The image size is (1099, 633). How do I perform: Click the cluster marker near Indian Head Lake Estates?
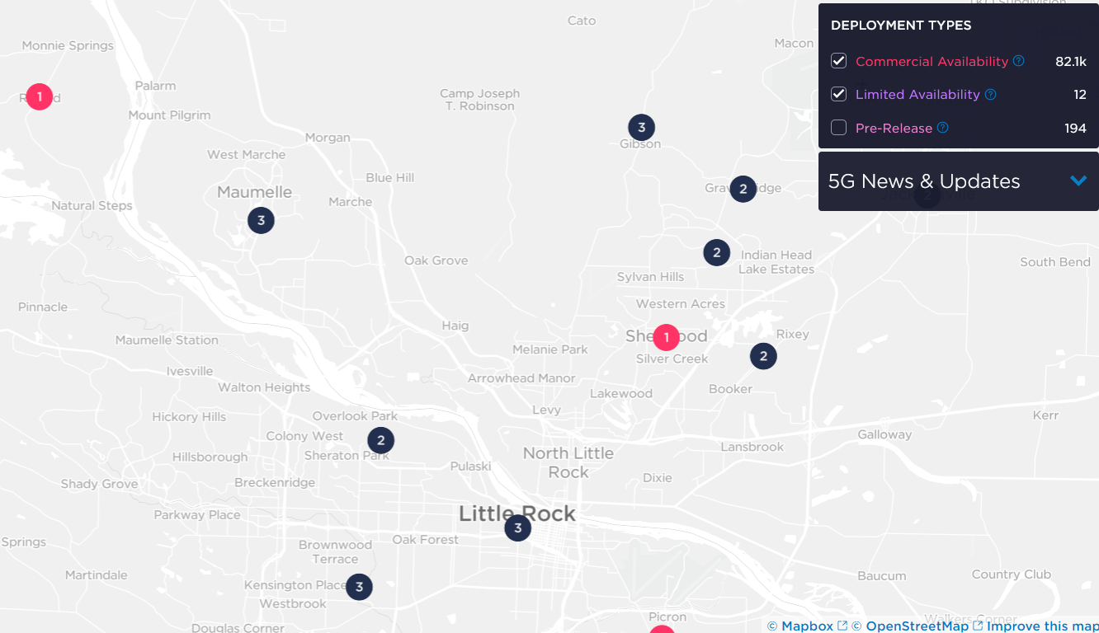pyautogui.click(x=716, y=252)
